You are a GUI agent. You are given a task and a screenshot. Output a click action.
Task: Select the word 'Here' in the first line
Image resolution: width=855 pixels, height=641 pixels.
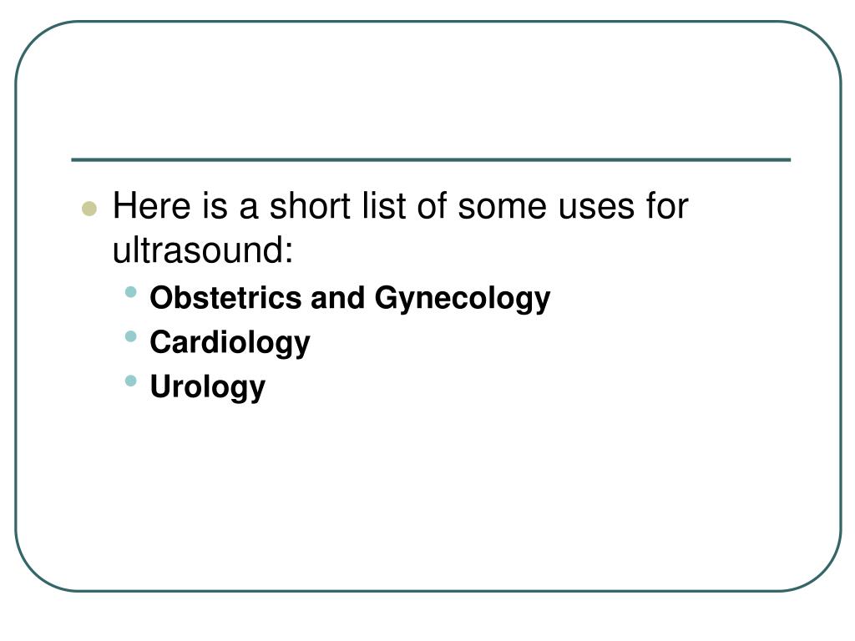(x=152, y=206)
